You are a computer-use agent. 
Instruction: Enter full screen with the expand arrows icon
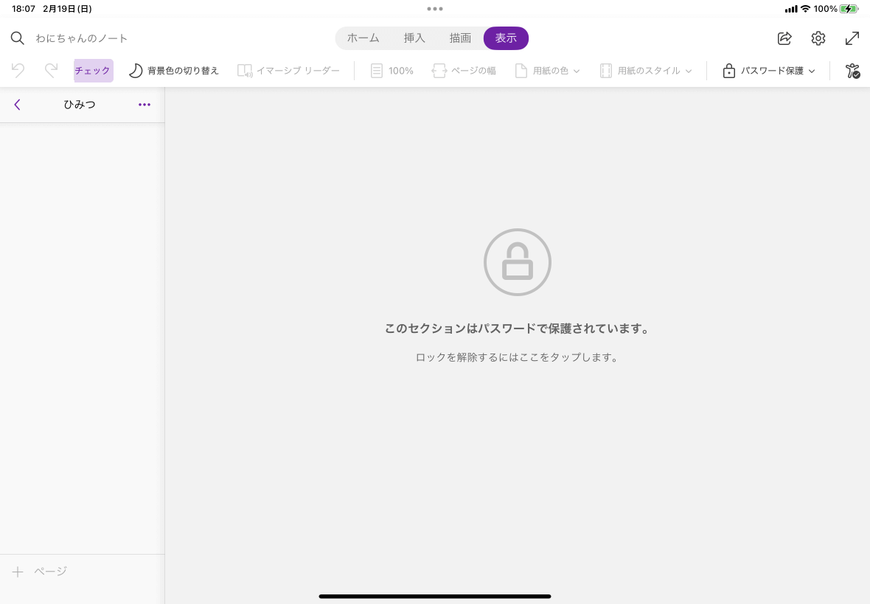852,38
